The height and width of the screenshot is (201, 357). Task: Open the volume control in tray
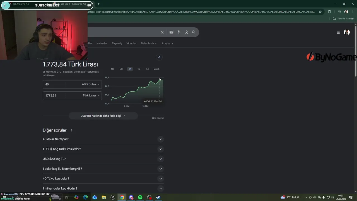click(x=332, y=197)
